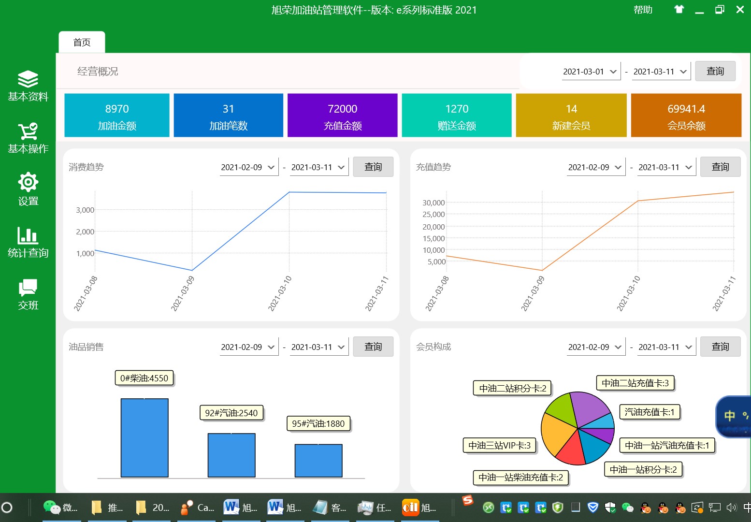
Task: Click the 中油三站VIP卡:3 label
Action: tap(500, 445)
